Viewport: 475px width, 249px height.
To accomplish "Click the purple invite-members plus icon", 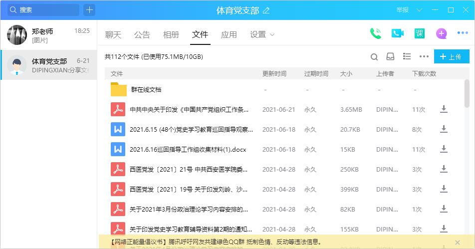I will [441, 33].
